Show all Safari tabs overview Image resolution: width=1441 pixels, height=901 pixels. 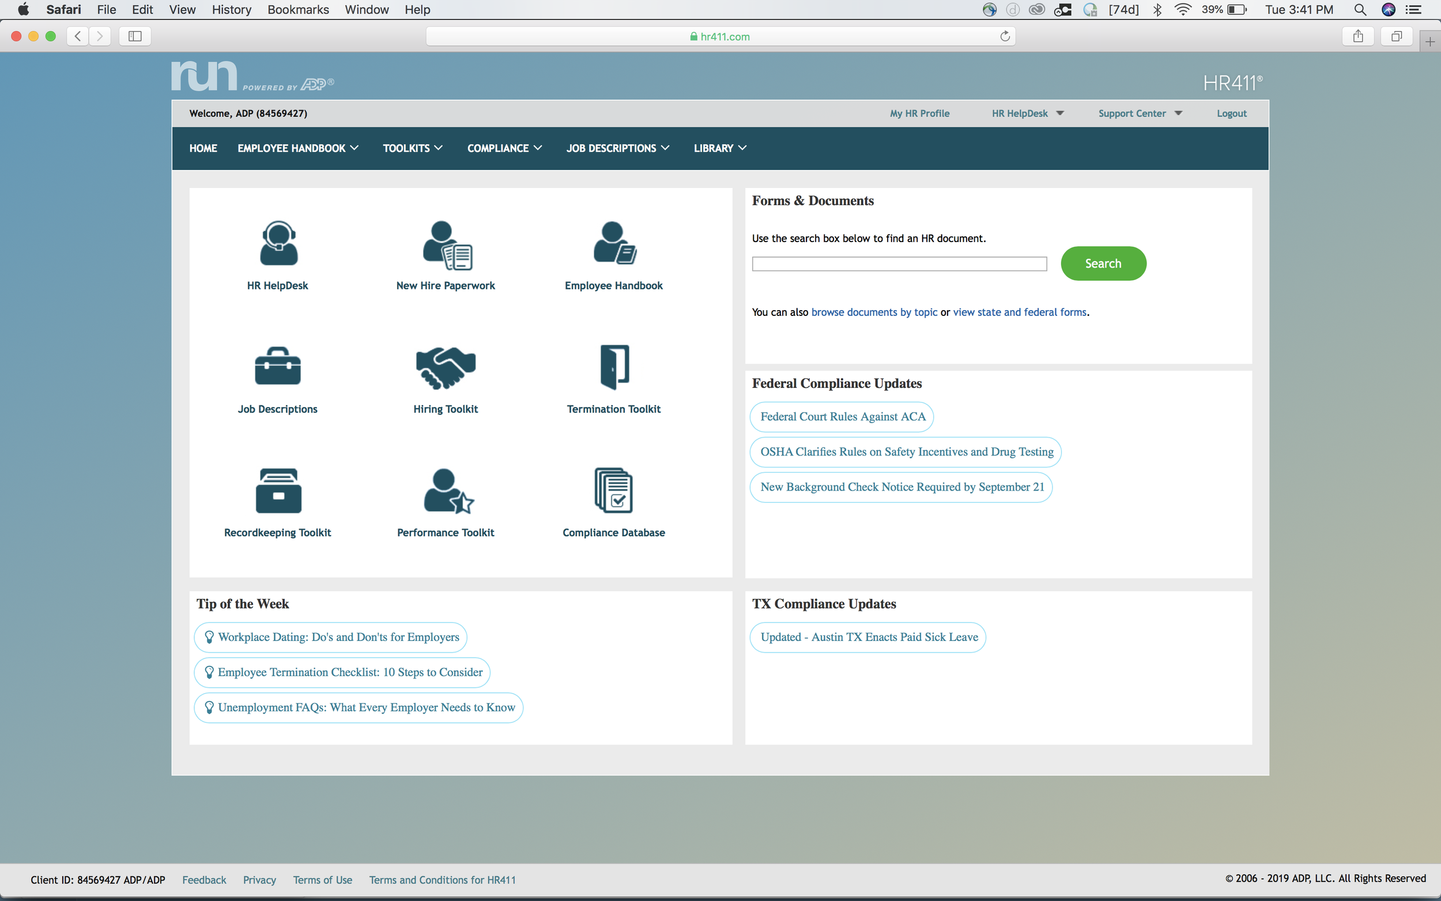[x=1396, y=36]
